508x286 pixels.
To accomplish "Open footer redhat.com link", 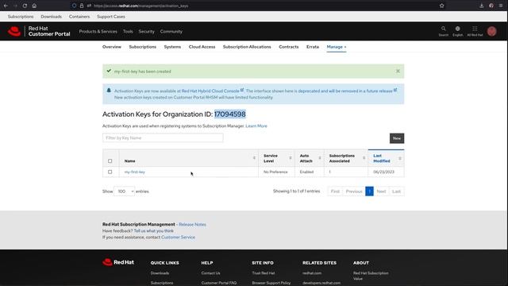I will [312, 273].
